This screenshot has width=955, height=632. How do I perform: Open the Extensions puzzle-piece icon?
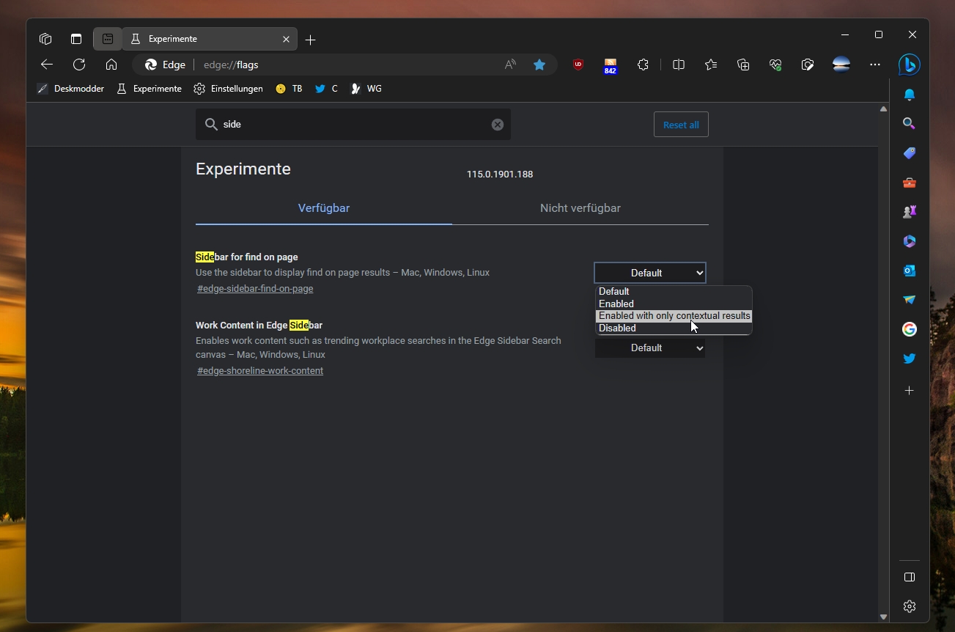point(643,65)
